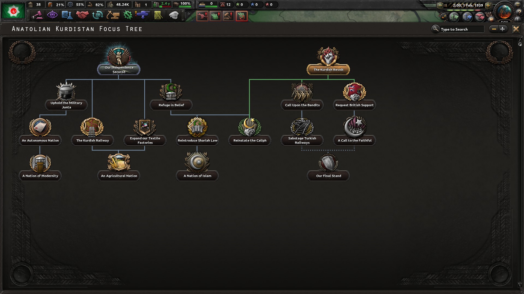Select the Reinstate the Caliph focus
Viewport: 524px width, 294px height.
point(250,140)
